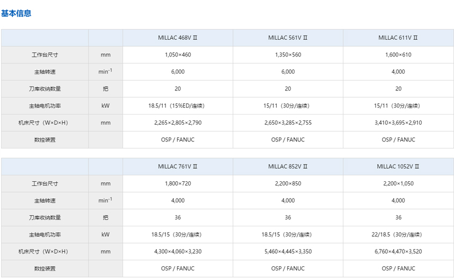
Task: Click the 刀库收纳数量 row label in second table
Action: point(45,217)
